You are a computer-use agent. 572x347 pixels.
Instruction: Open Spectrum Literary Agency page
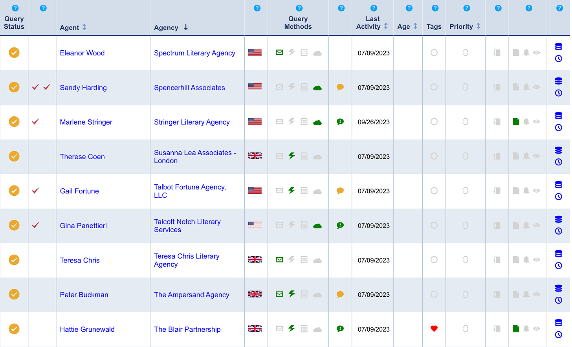click(x=194, y=53)
